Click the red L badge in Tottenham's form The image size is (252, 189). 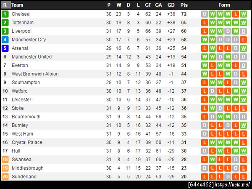pyautogui.click(x=205, y=22)
